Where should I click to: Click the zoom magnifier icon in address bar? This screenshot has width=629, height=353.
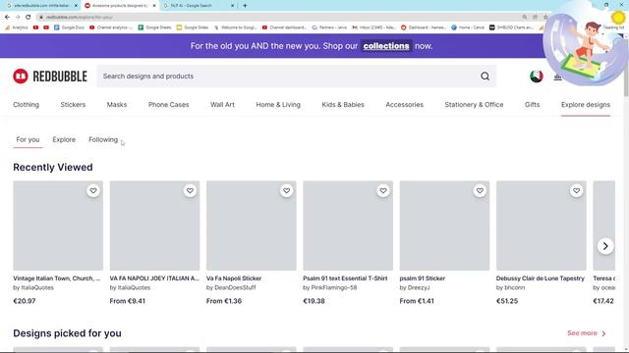(x=524, y=18)
